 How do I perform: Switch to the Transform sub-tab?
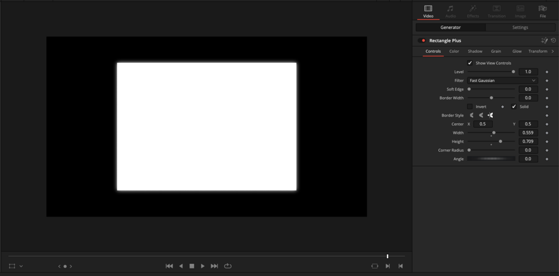pos(538,51)
